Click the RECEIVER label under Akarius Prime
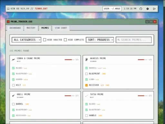Viewport: 165px width, 124px height. [94, 85]
